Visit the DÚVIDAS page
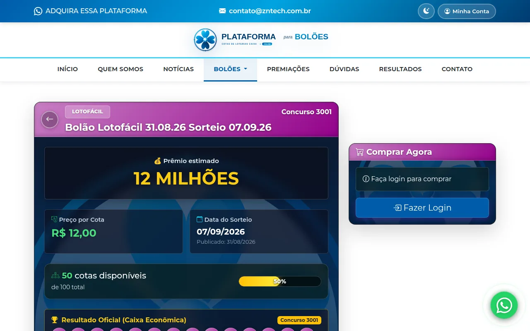This screenshot has width=530, height=331. tap(344, 69)
